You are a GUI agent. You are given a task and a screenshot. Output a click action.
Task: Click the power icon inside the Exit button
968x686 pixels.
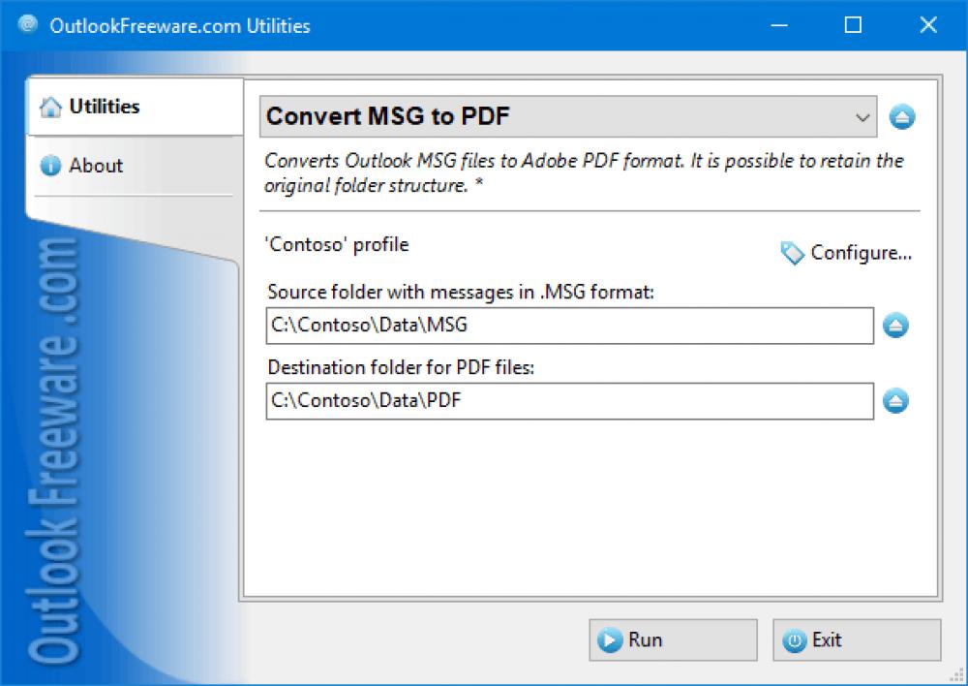pyautogui.click(x=795, y=639)
